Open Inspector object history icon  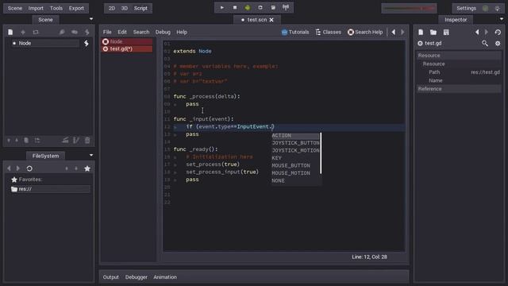click(498, 32)
